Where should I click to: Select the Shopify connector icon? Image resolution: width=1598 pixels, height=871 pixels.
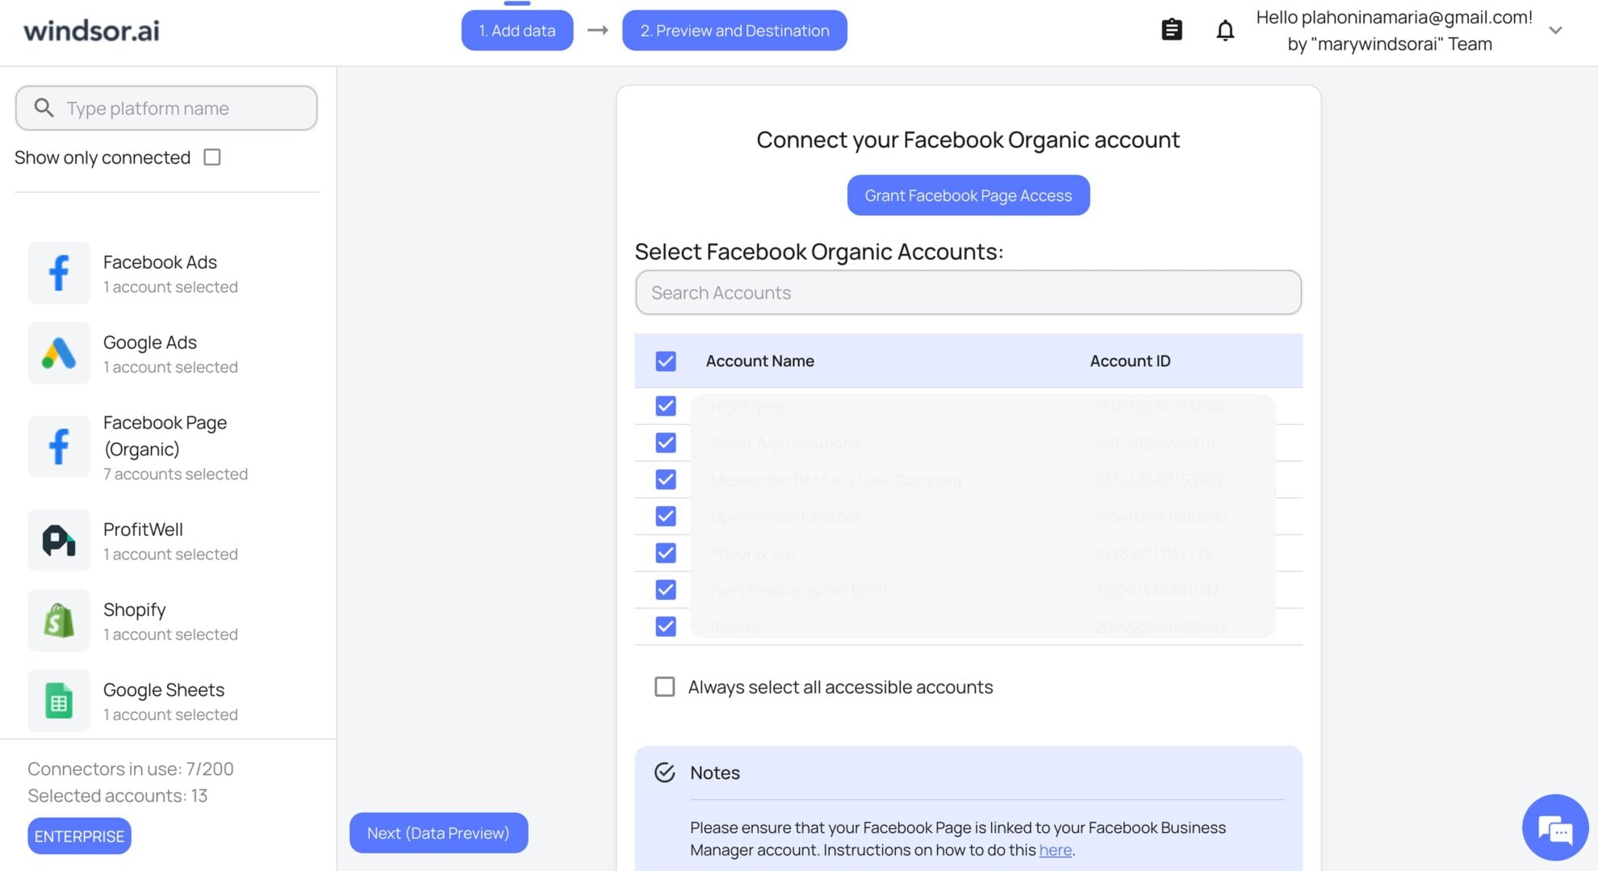click(59, 621)
